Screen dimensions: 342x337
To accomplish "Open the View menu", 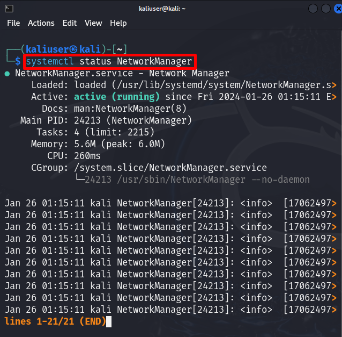I will [93, 23].
